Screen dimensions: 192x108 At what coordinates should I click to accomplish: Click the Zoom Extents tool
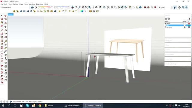click(x=86, y=7)
